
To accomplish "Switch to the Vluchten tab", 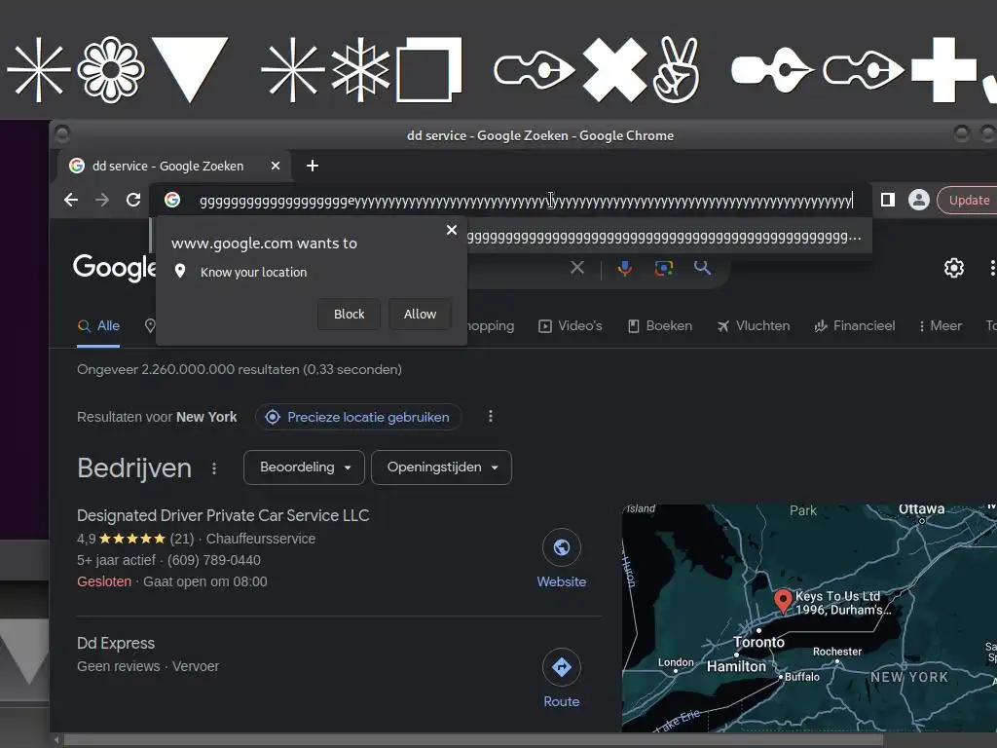I will click(x=754, y=325).
